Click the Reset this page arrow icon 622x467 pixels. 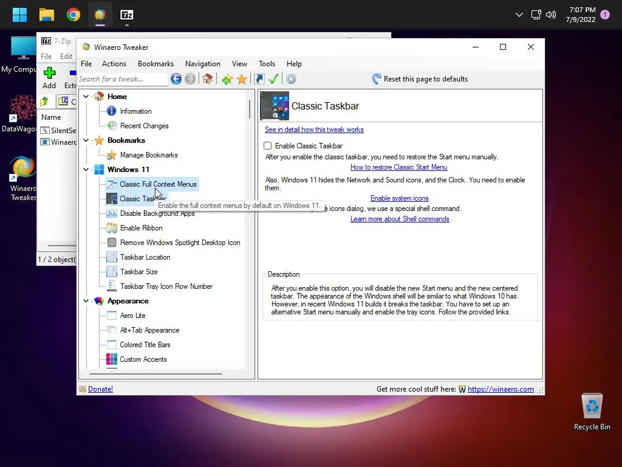click(x=377, y=78)
